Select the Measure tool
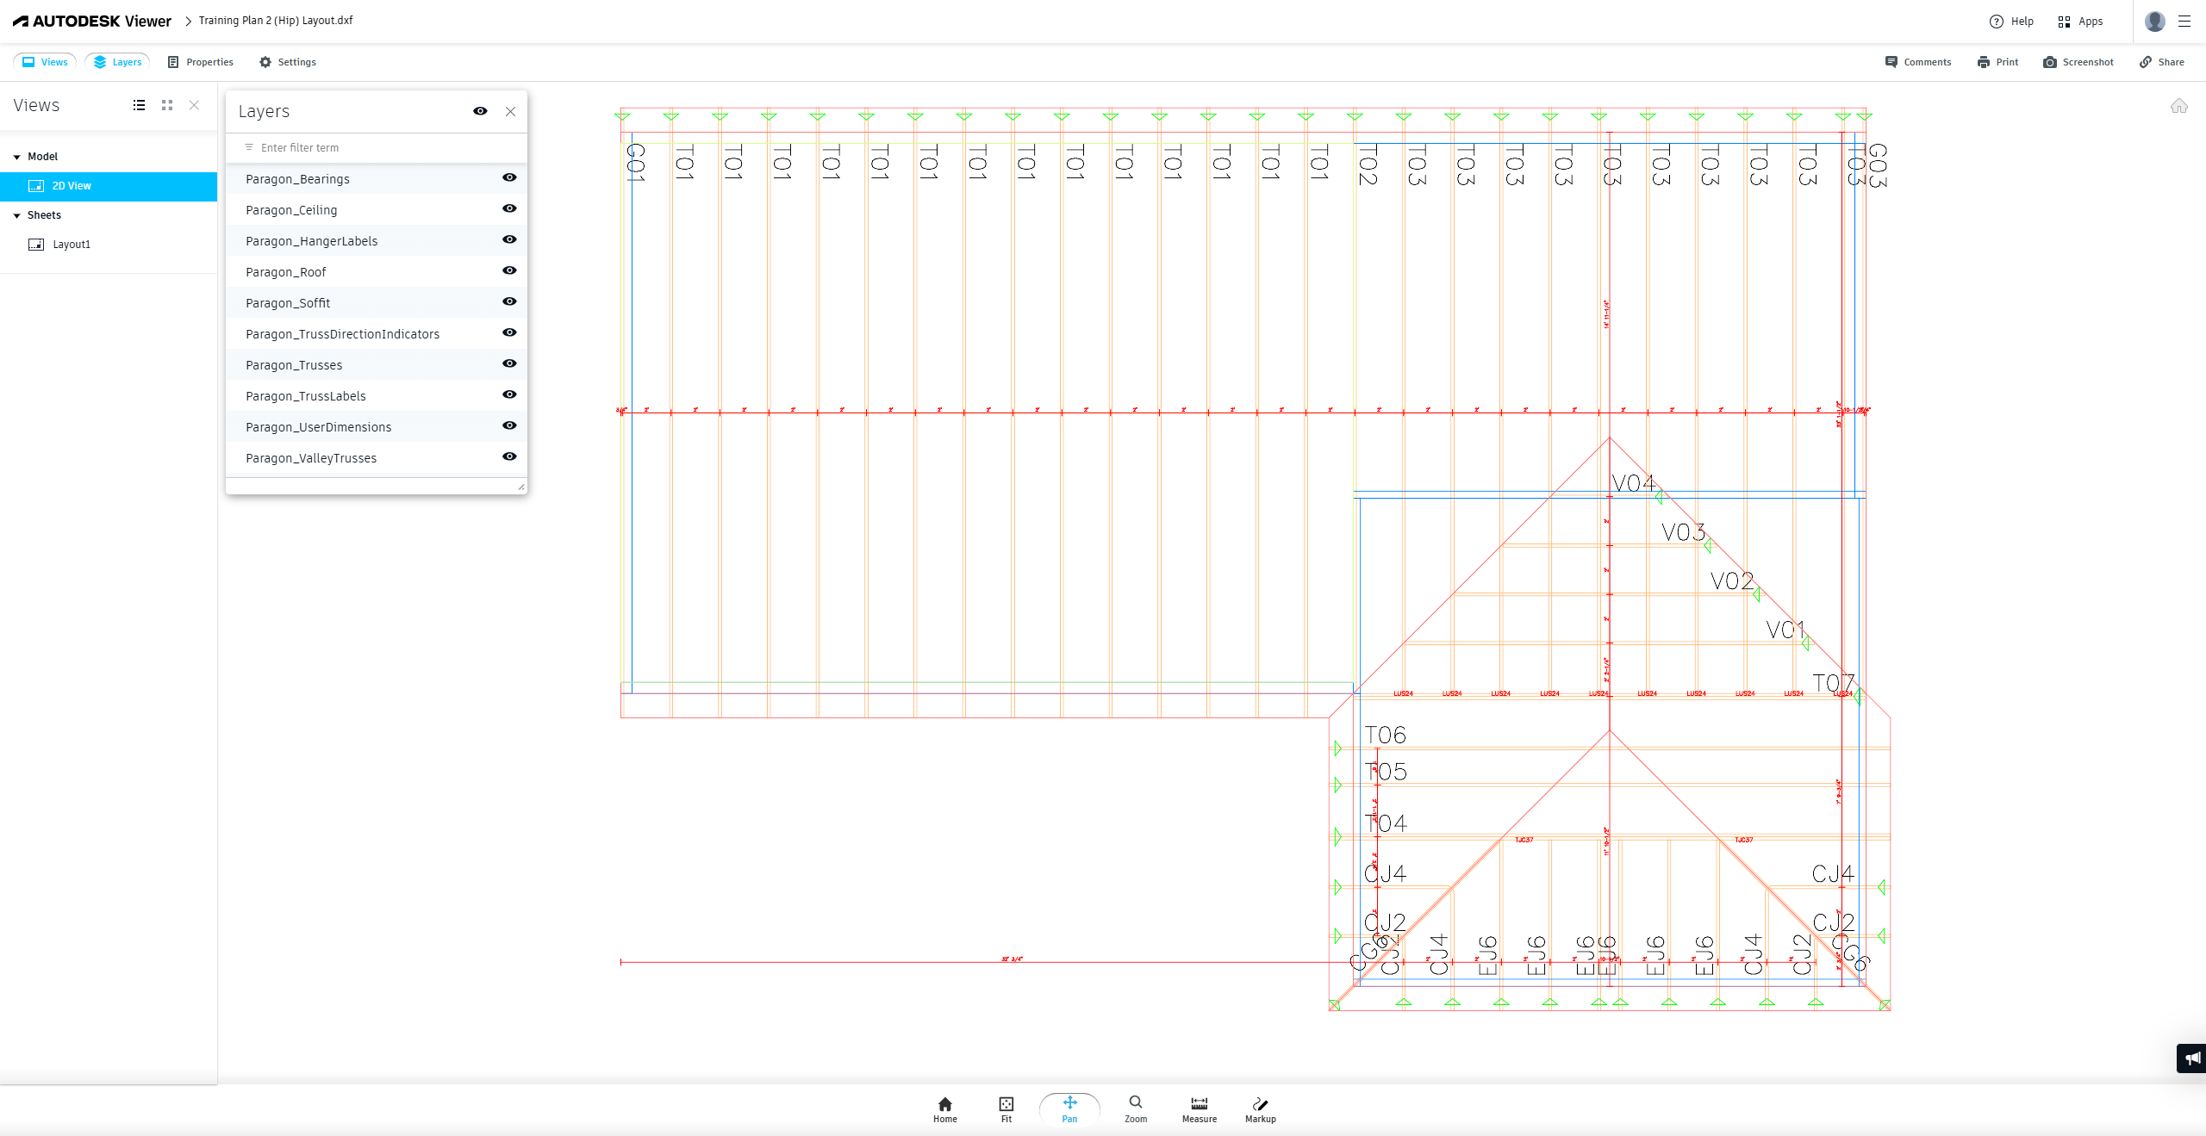This screenshot has width=2206, height=1136. coord(1199,1108)
